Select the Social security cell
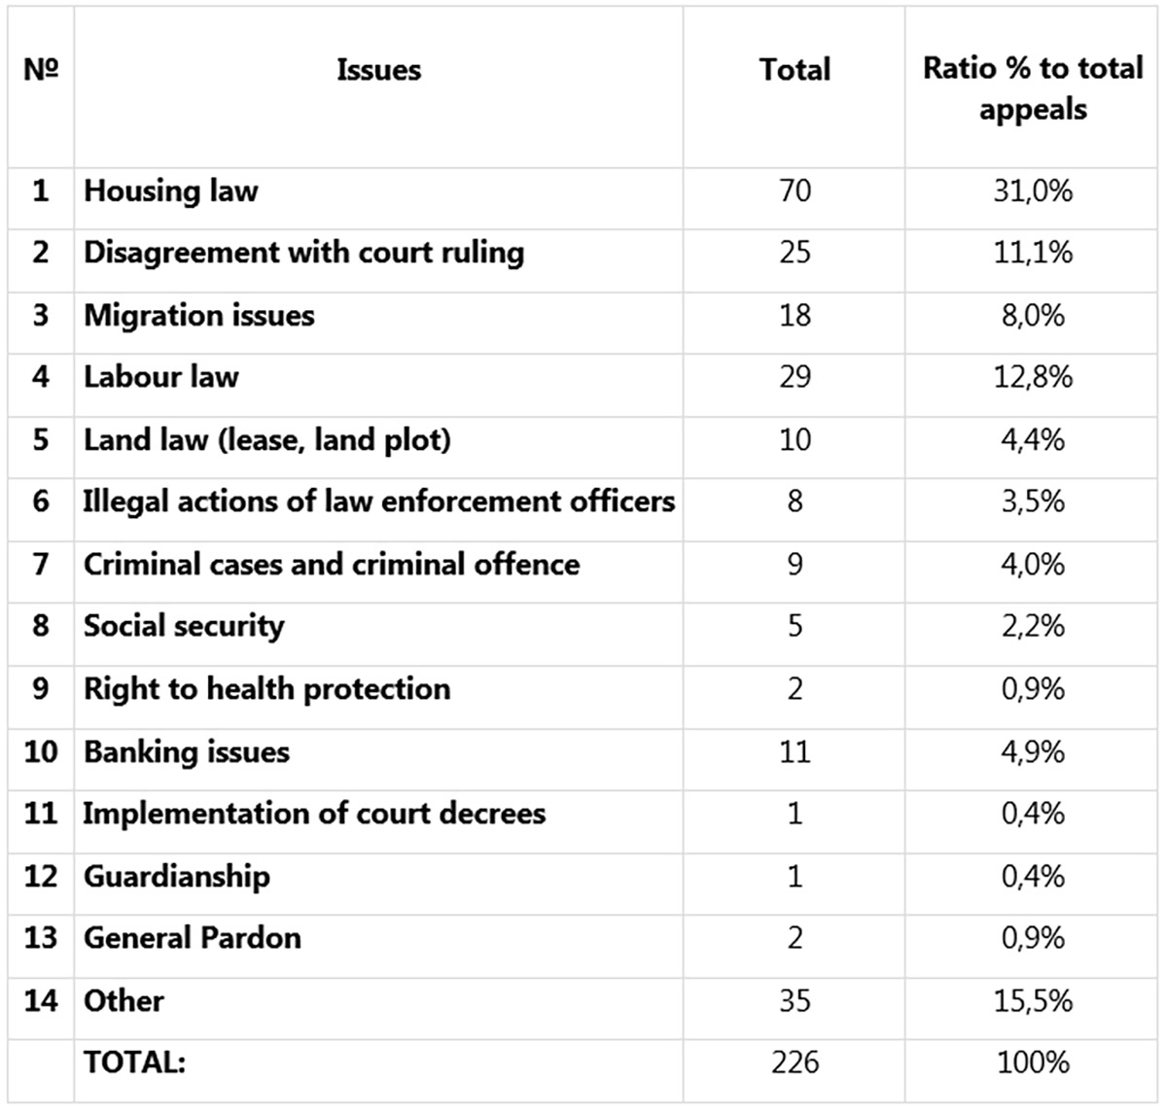 (x=184, y=626)
